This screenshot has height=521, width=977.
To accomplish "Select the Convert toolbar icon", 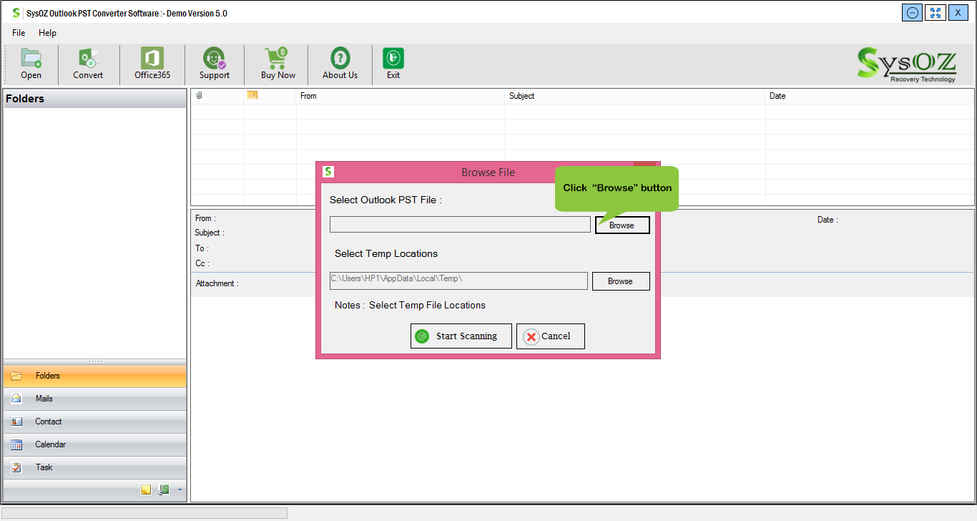I will click(88, 64).
